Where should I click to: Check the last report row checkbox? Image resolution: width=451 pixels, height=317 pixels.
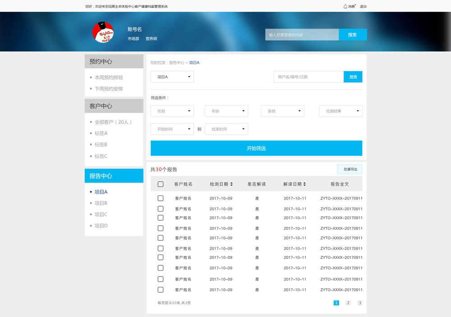point(161,290)
